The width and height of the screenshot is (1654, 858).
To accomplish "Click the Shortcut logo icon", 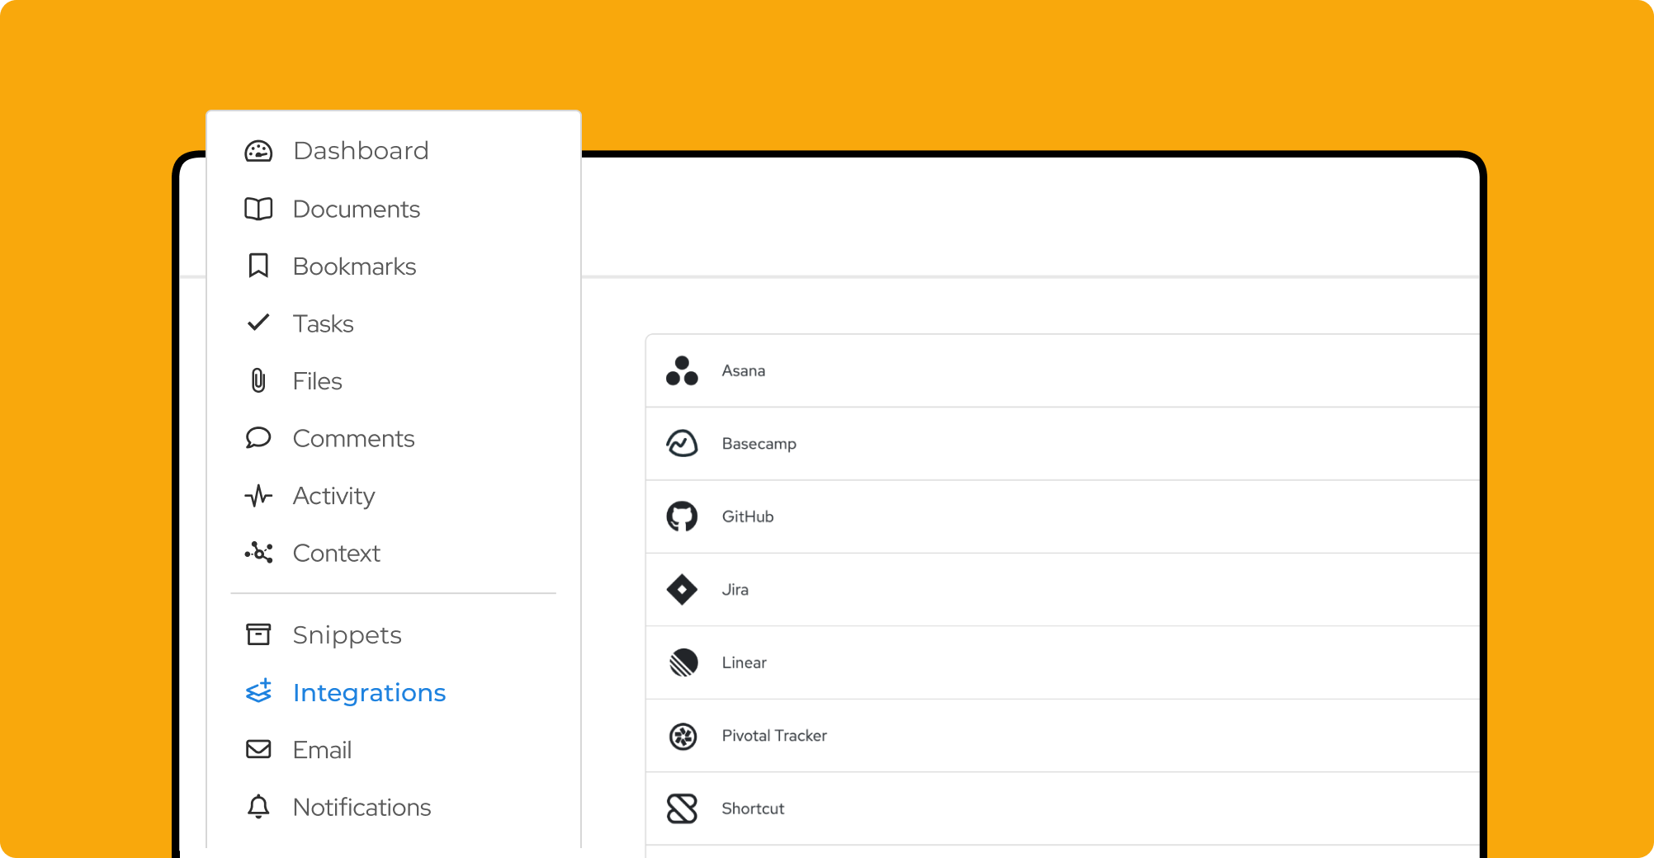I will 682,808.
